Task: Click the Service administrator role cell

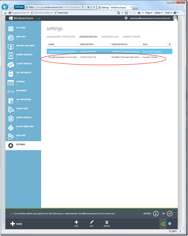Action: pos(152,51)
